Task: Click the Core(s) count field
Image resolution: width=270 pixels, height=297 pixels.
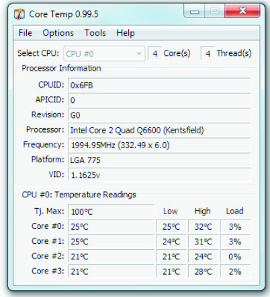Action: click(x=154, y=54)
